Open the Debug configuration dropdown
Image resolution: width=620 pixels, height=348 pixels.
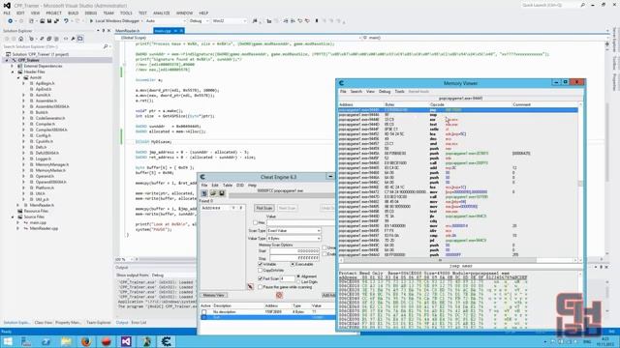[199, 21]
